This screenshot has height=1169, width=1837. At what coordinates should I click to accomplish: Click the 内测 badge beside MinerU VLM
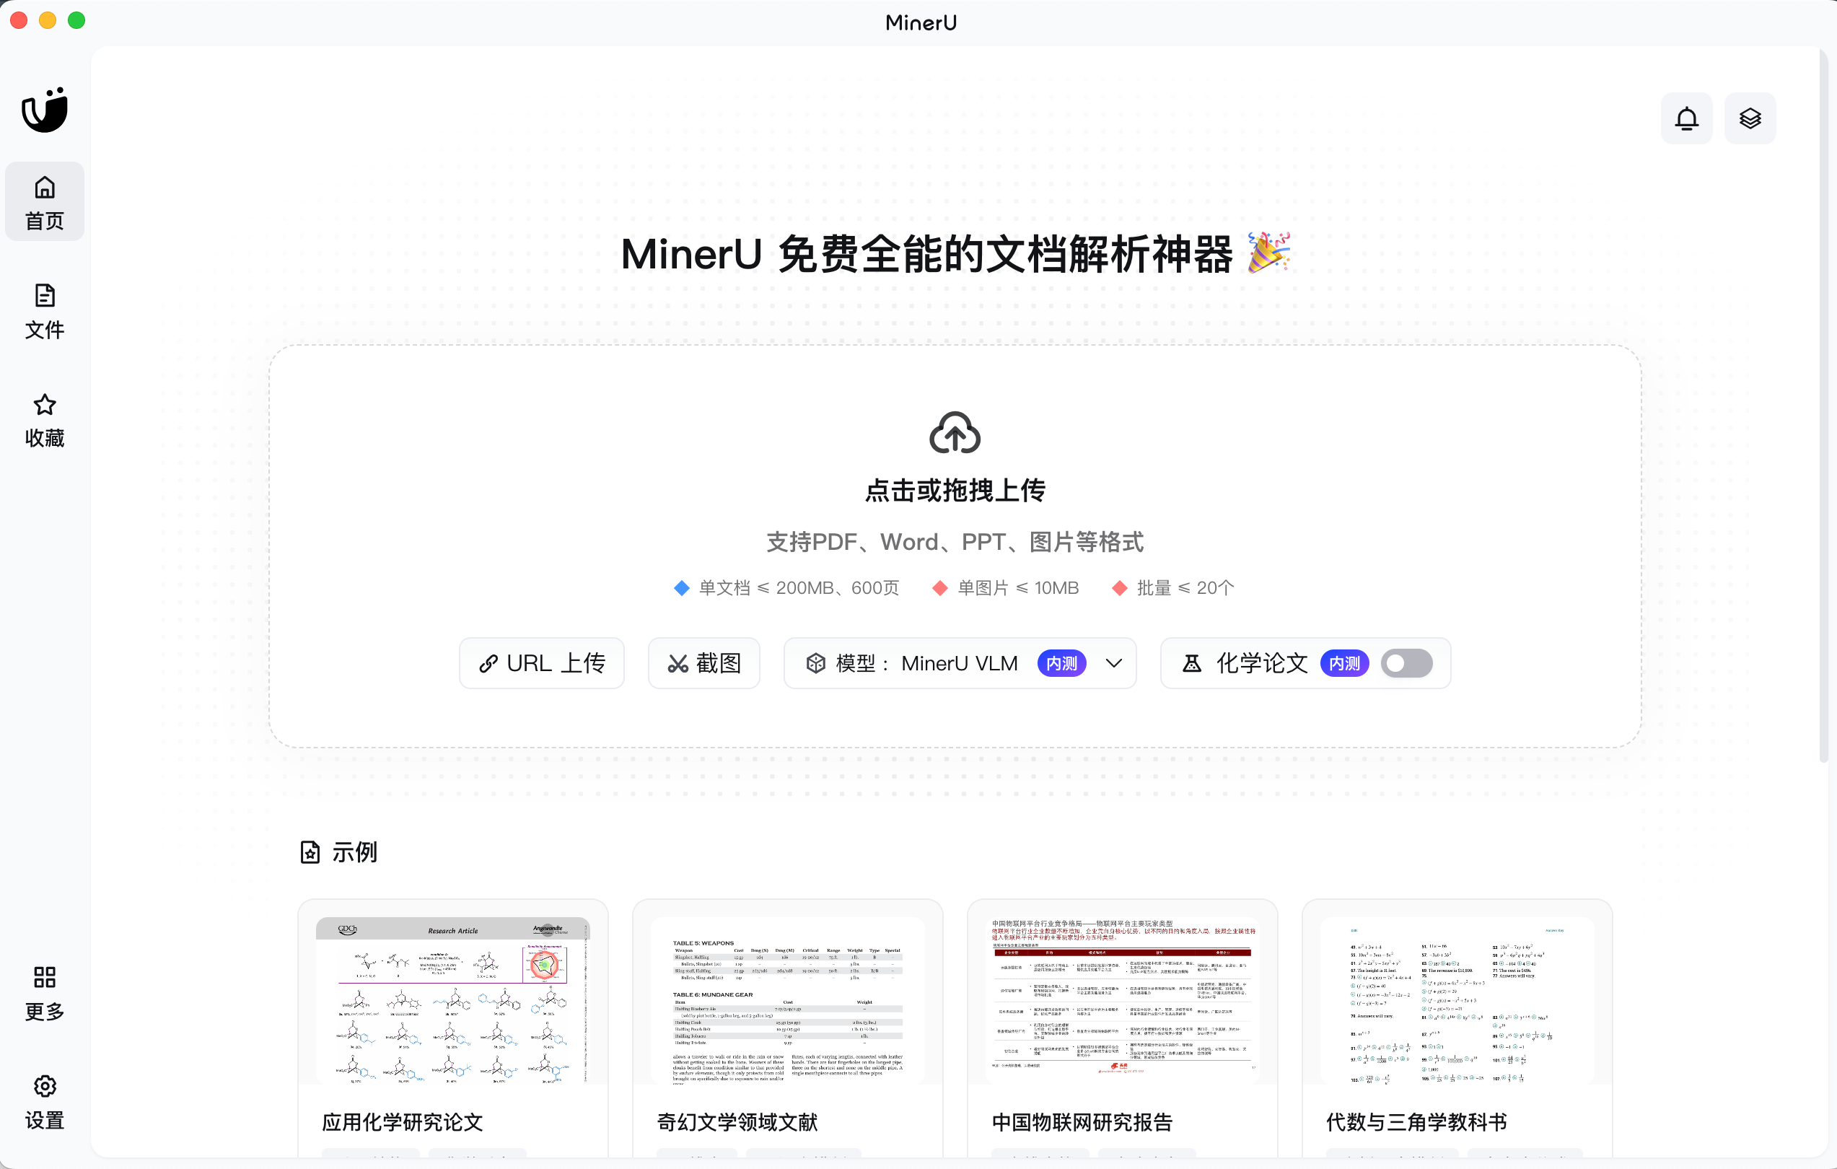(1061, 663)
